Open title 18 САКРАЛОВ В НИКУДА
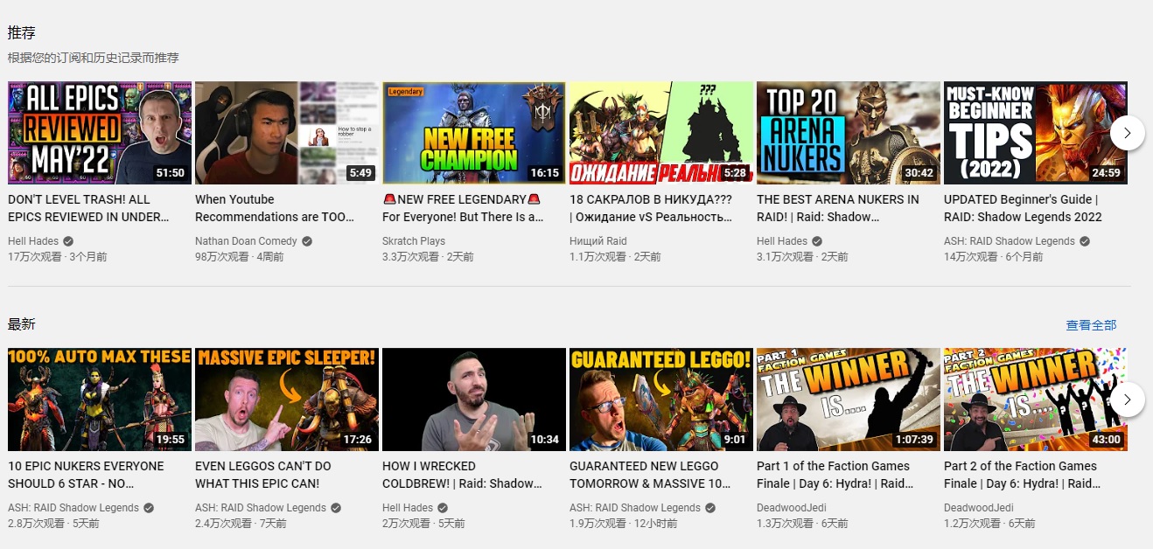Viewport: 1153px width, 549px height. coord(651,208)
